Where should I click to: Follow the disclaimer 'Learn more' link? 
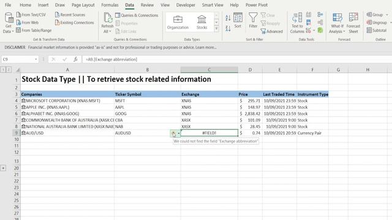pyautogui.click(x=206, y=47)
